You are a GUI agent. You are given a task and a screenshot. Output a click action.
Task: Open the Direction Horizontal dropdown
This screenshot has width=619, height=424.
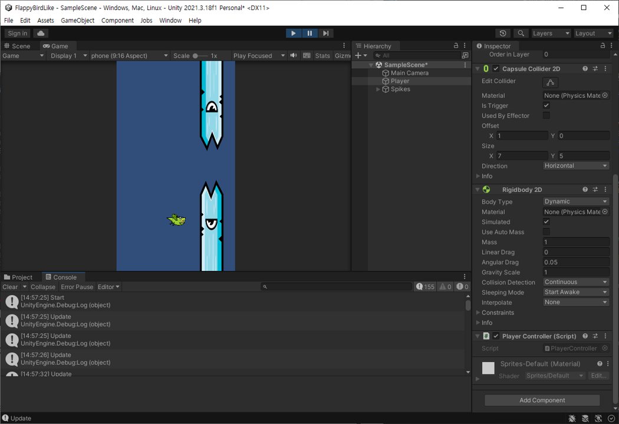pos(576,165)
